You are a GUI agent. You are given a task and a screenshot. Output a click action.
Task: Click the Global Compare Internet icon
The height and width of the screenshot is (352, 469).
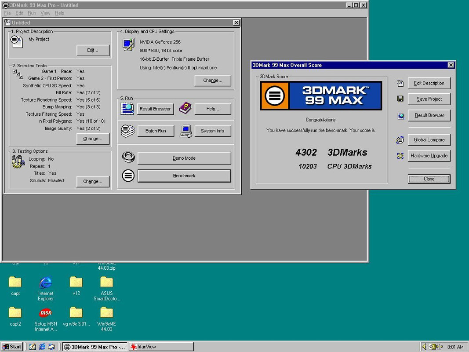[400, 140]
